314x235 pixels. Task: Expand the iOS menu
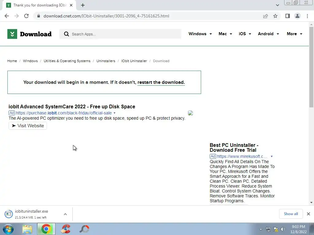click(245, 34)
